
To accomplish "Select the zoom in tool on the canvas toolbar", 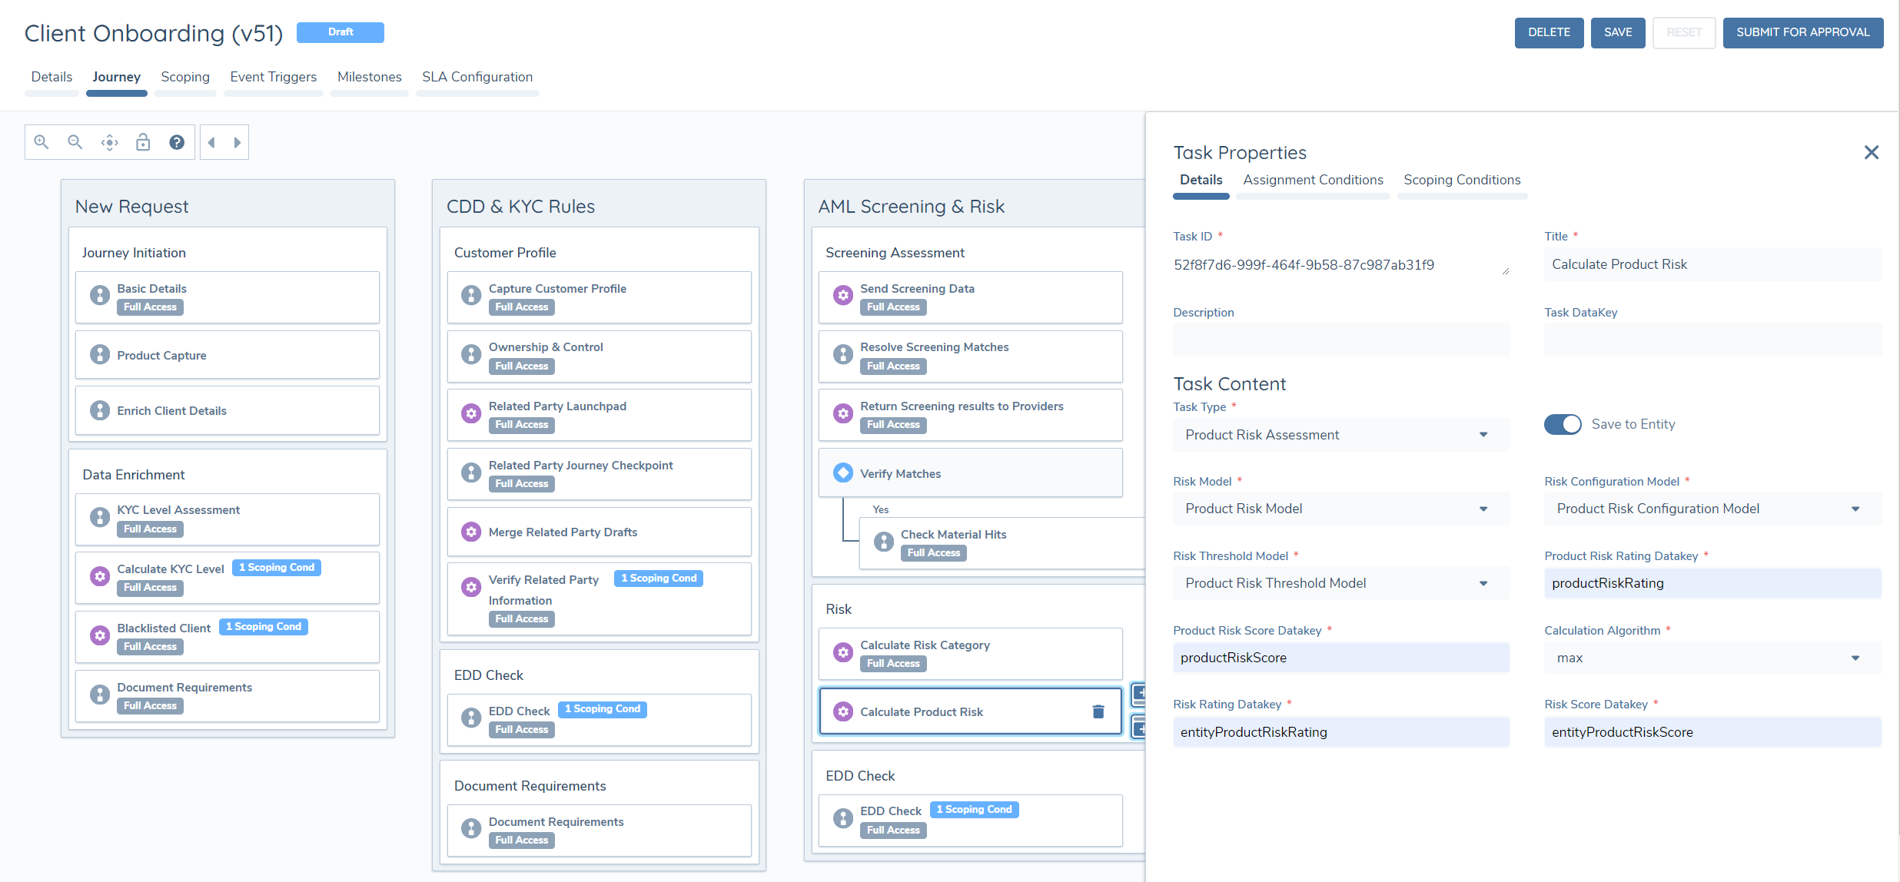I will 42,142.
